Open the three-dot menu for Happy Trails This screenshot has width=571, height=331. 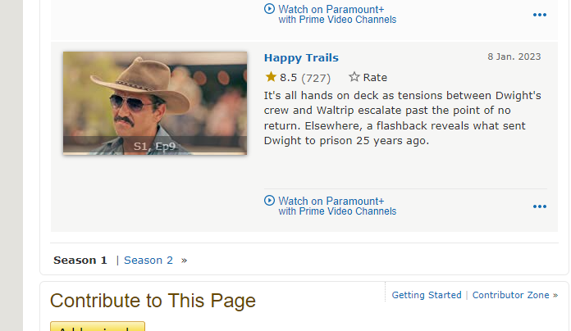(539, 206)
